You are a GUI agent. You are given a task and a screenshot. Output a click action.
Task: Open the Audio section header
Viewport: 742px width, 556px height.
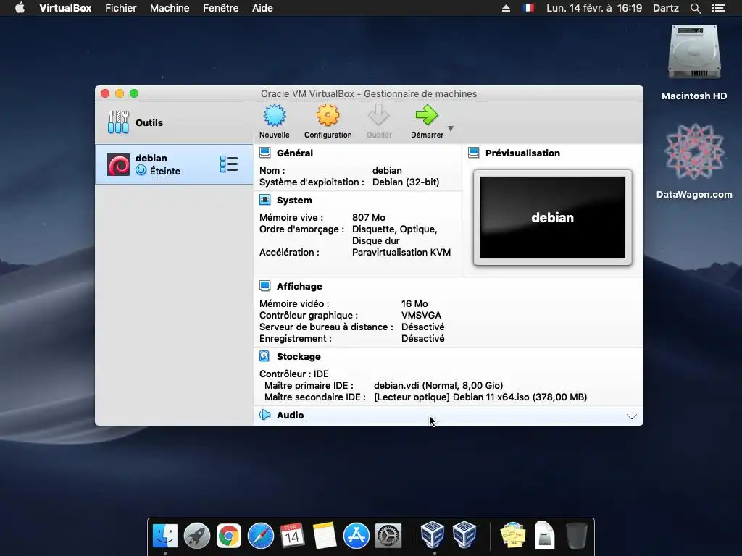click(290, 415)
